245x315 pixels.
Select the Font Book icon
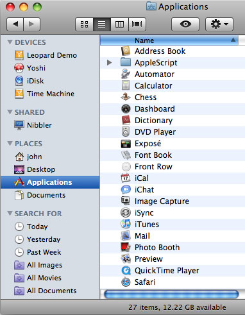(126, 155)
